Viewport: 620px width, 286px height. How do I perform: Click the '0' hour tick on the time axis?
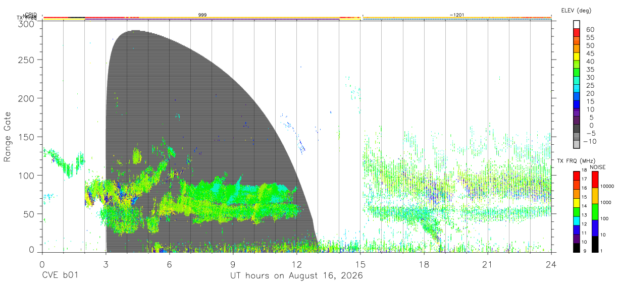(42, 264)
